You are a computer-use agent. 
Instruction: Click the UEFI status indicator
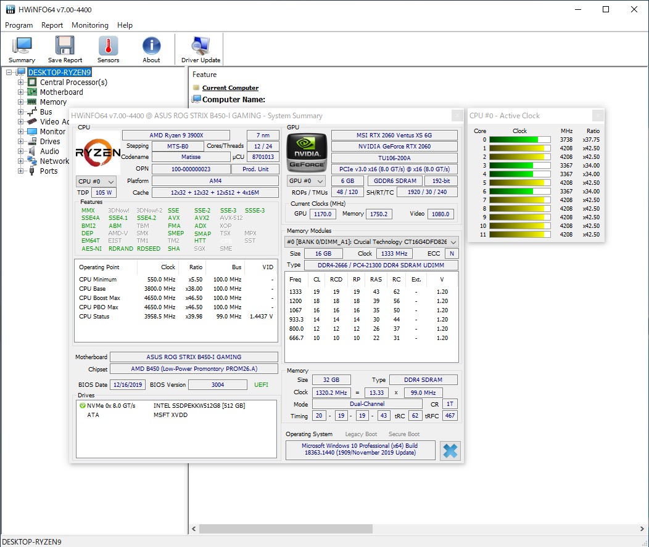point(261,384)
